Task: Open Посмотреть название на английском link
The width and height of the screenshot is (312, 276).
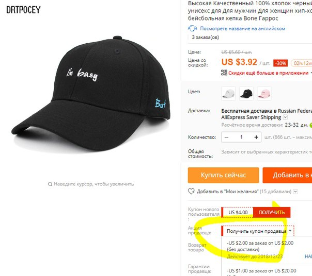Action: point(243,28)
